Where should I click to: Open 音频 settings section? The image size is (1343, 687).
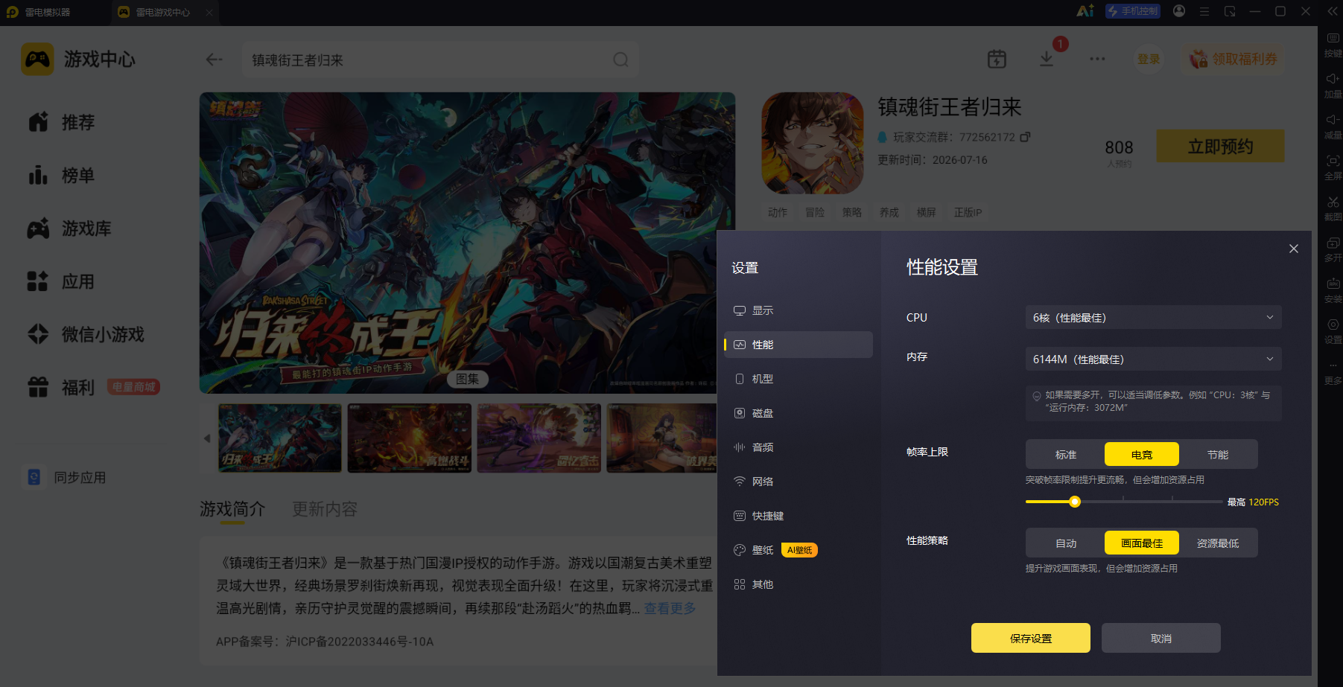pos(799,447)
